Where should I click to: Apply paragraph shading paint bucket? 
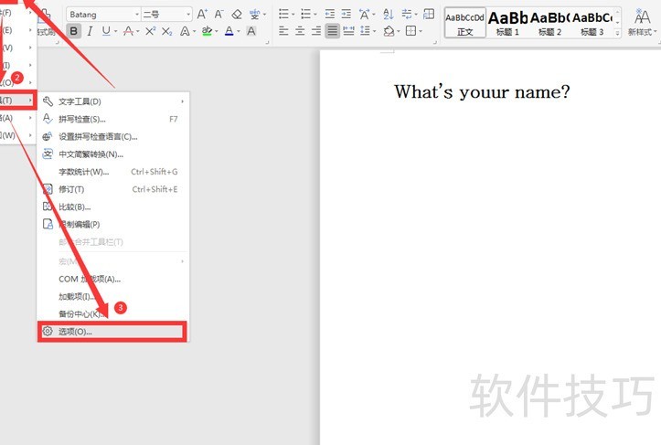point(389,31)
